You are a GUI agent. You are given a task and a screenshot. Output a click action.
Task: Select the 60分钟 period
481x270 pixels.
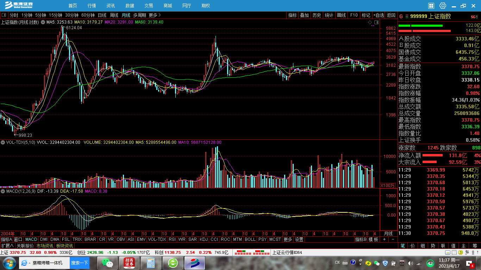click(x=88, y=15)
